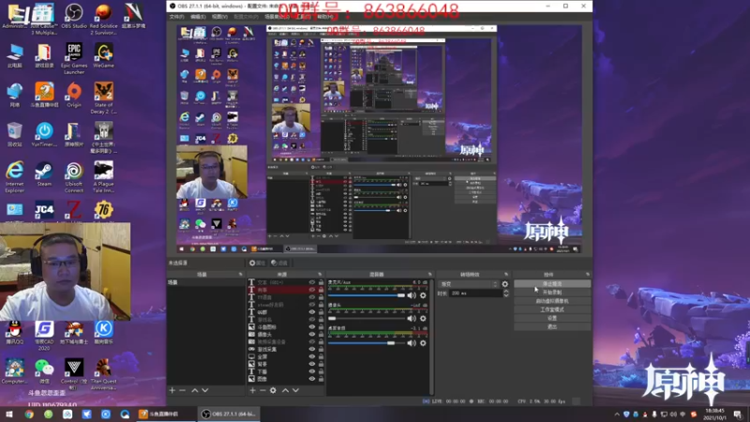Open source properties gear in Sources toolbar
The height and width of the screenshot is (422, 750).
273,390
